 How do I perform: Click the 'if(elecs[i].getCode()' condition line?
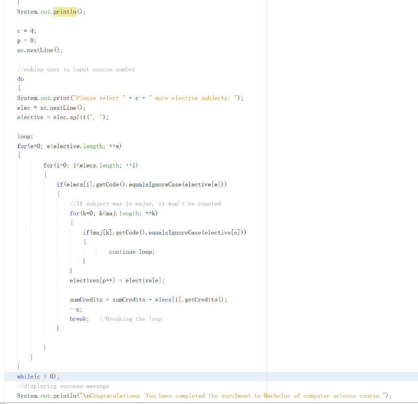tap(142, 184)
